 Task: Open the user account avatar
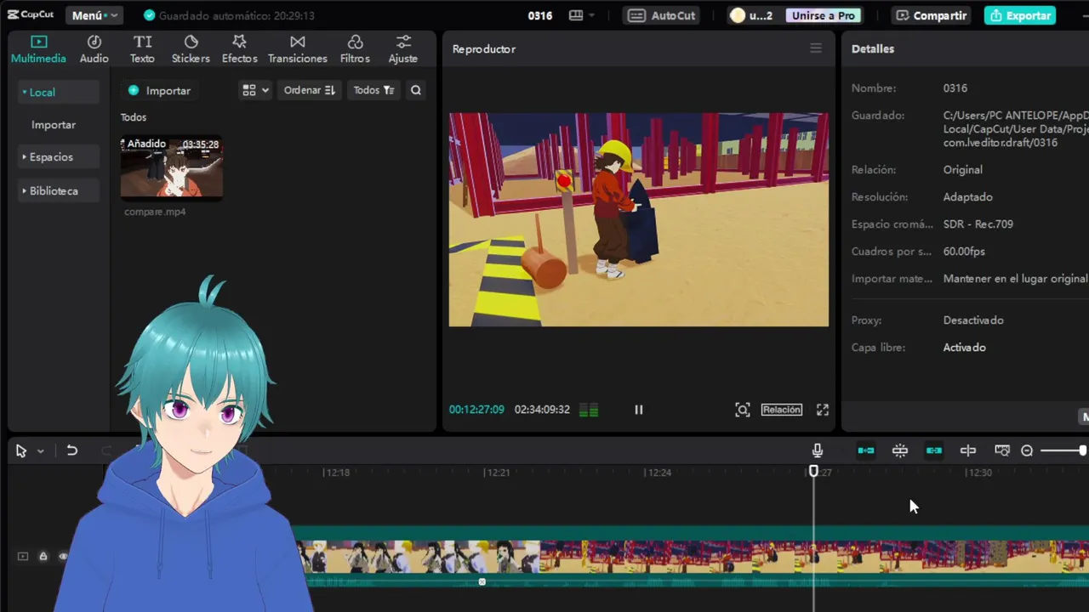[x=738, y=15]
